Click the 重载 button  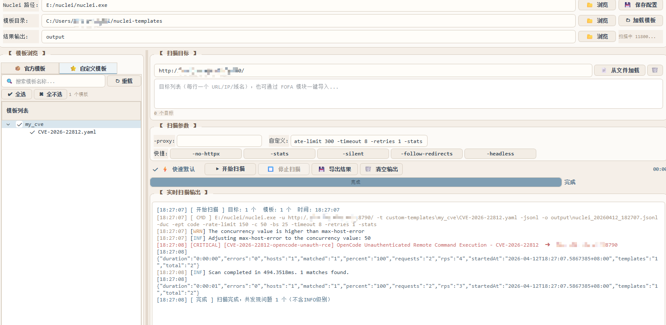pyautogui.click(x=124, y=81)
